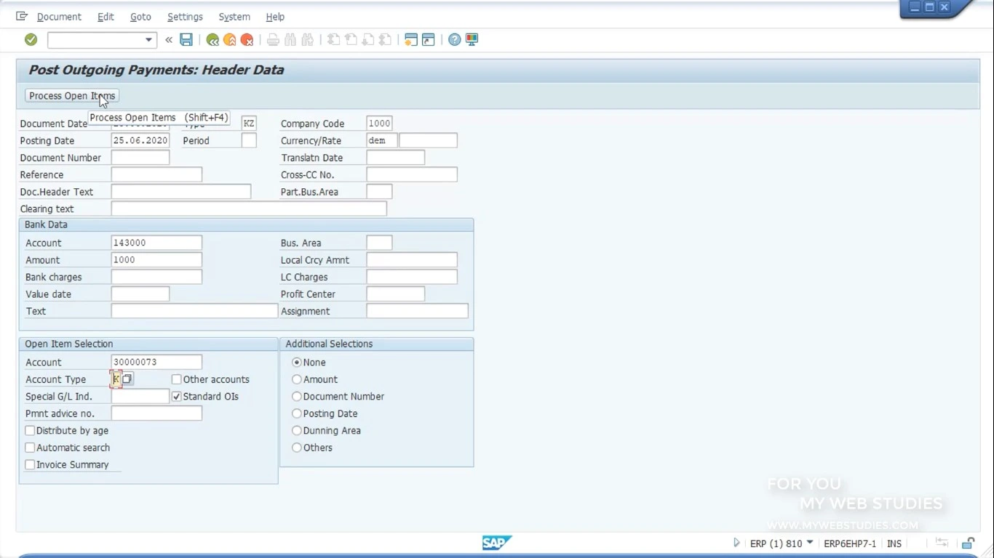
Task: Click the Currency/Rate field with dem
Action: tap(382, 141)
